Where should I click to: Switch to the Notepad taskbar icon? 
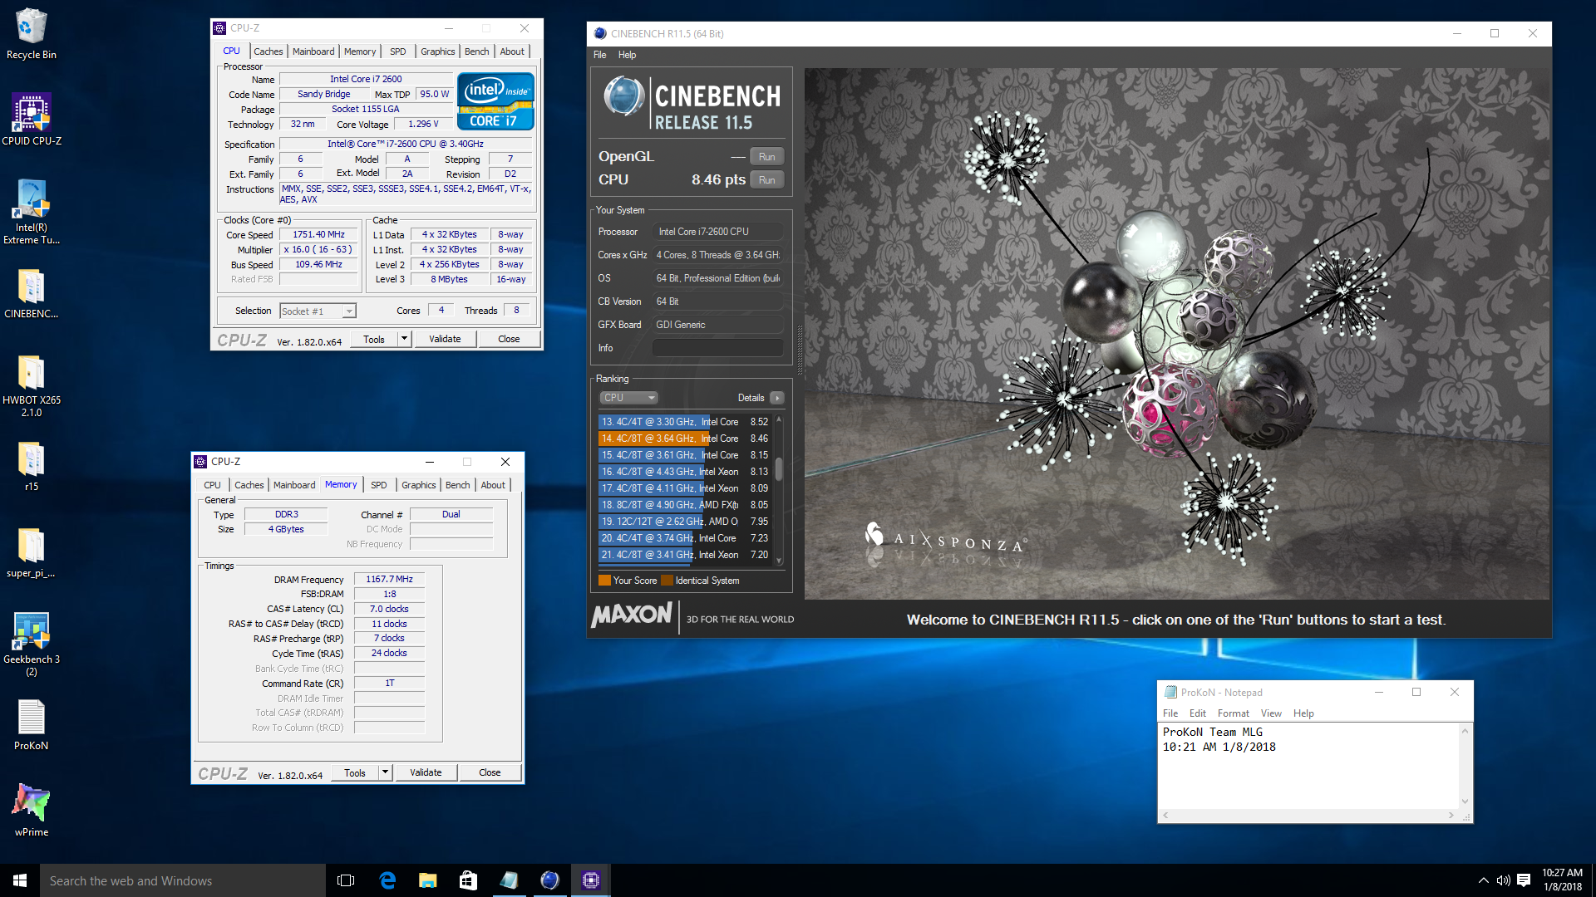[509, 880]
